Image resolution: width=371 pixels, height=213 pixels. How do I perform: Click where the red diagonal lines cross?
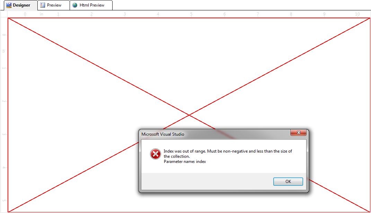tap(189, 115)
